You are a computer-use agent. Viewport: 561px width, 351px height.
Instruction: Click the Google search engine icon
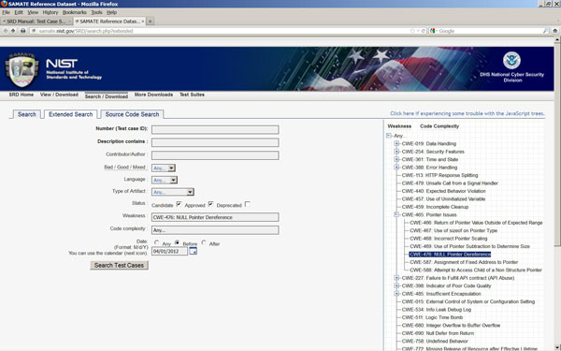pyautogui.click(x=433, y=31)
